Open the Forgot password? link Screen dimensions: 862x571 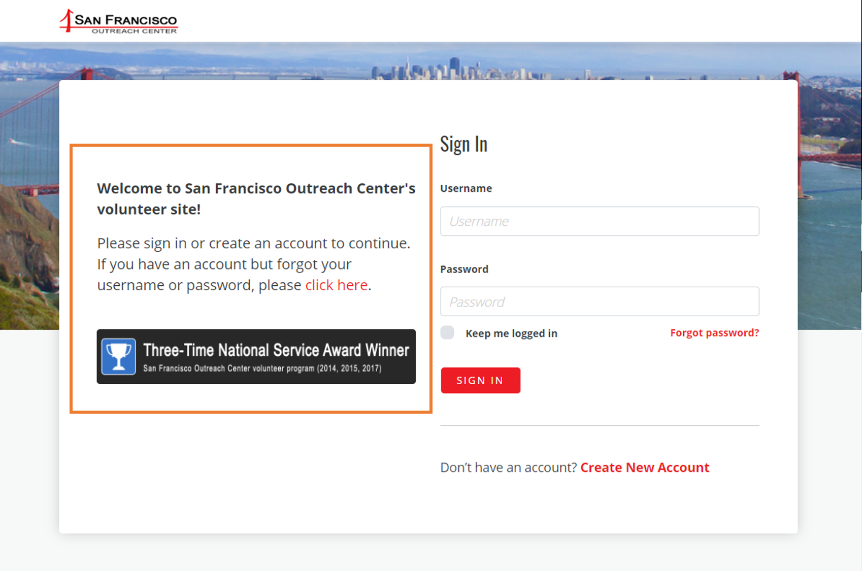[714, 332]
